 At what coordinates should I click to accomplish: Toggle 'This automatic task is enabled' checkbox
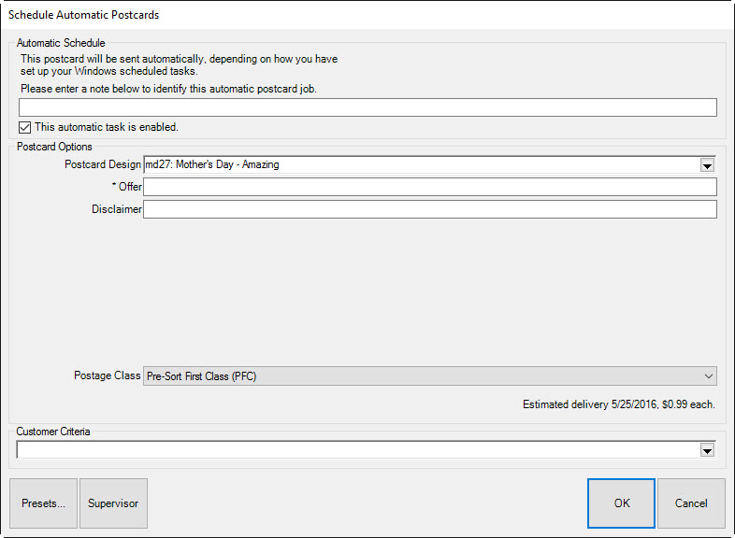(x=25, y=127)
